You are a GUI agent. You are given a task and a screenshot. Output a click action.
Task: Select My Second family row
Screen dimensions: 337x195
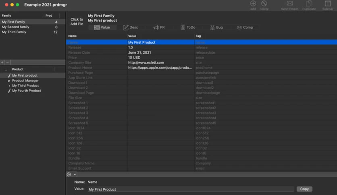click(33, 27)
